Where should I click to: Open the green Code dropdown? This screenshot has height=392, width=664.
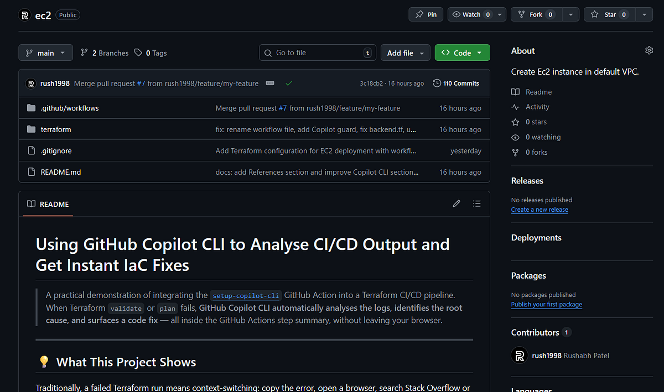(x=462, y=53)
